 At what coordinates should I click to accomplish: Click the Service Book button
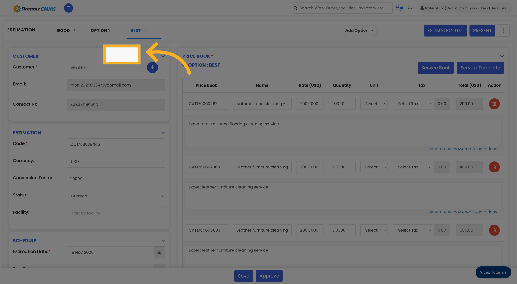click(435, 68)
